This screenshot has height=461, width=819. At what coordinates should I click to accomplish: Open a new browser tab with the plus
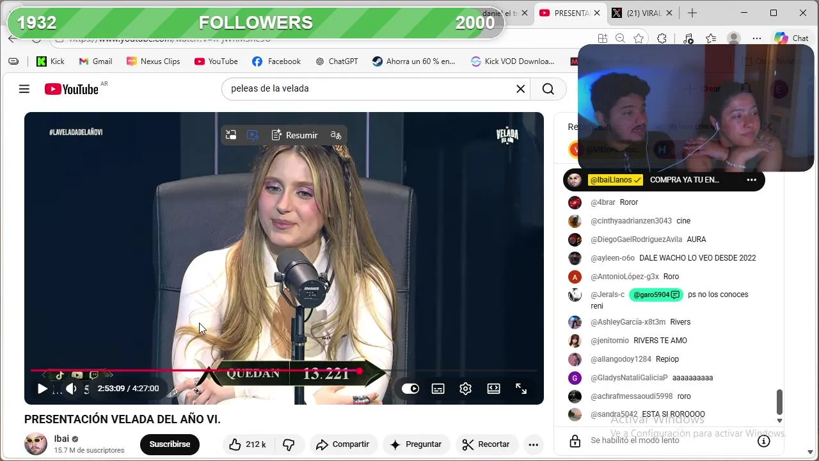click(692, 13)
